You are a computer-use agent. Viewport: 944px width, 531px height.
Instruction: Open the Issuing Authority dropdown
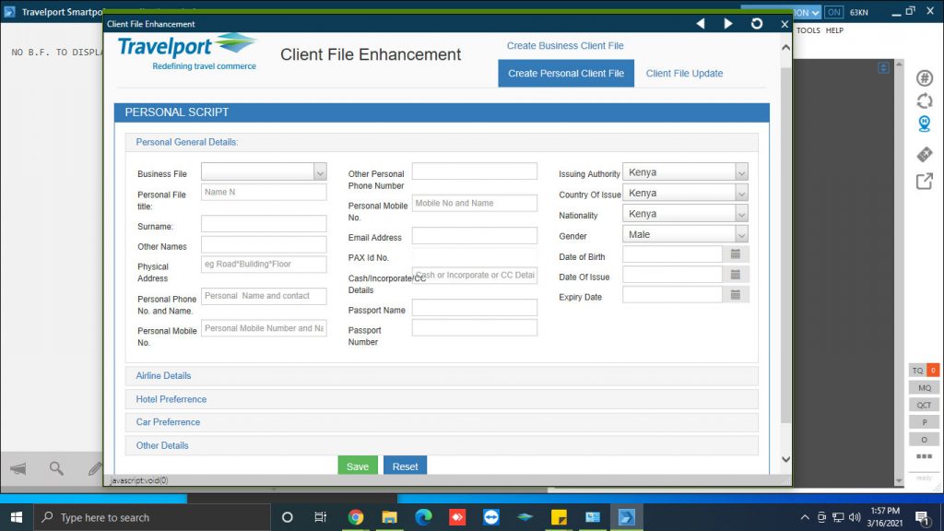[x=685, y=172]
